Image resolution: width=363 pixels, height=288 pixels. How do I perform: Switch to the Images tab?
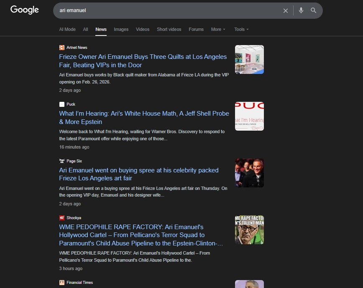pos(121,29)
